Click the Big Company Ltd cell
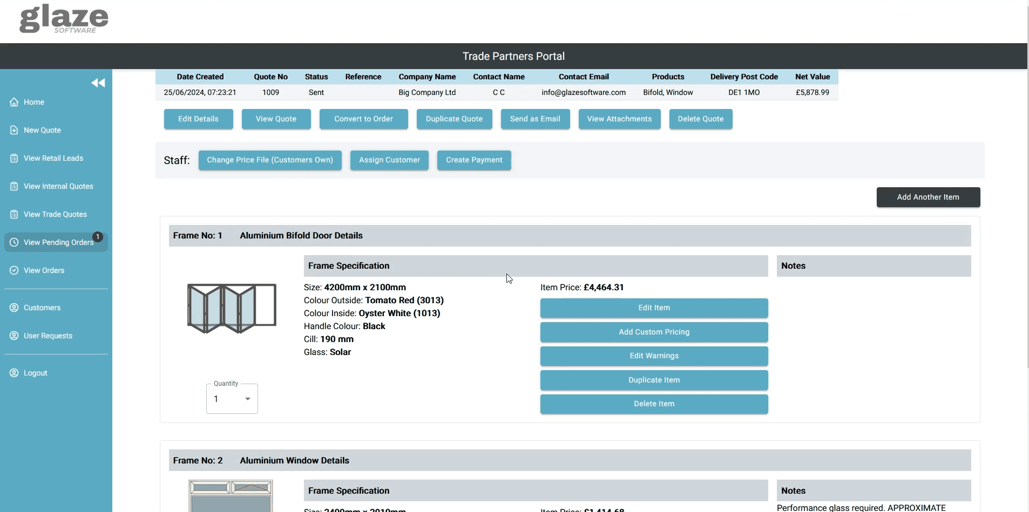The image size is (1029, 512). coord(427,92)
